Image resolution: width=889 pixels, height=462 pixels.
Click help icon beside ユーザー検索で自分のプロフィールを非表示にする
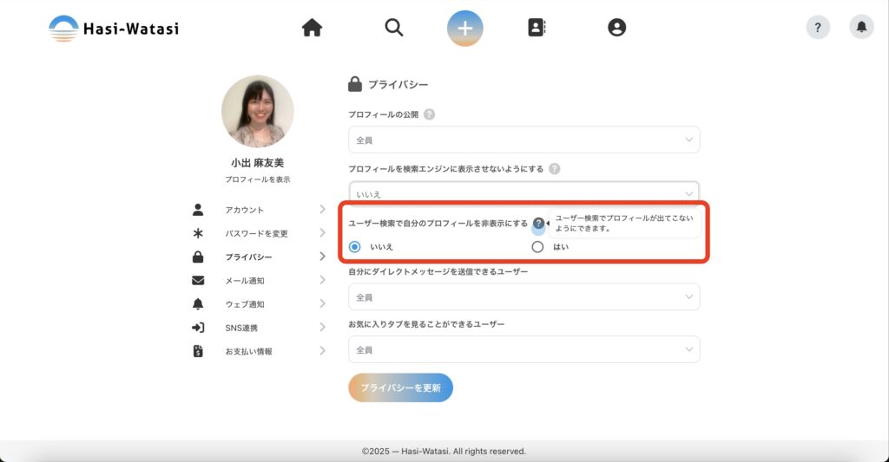(538, 224)
